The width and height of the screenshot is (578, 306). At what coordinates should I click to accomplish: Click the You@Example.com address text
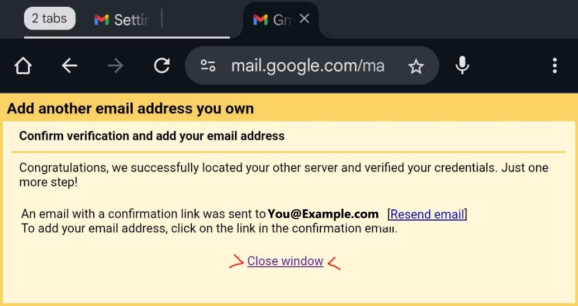[x=323, y=214]
